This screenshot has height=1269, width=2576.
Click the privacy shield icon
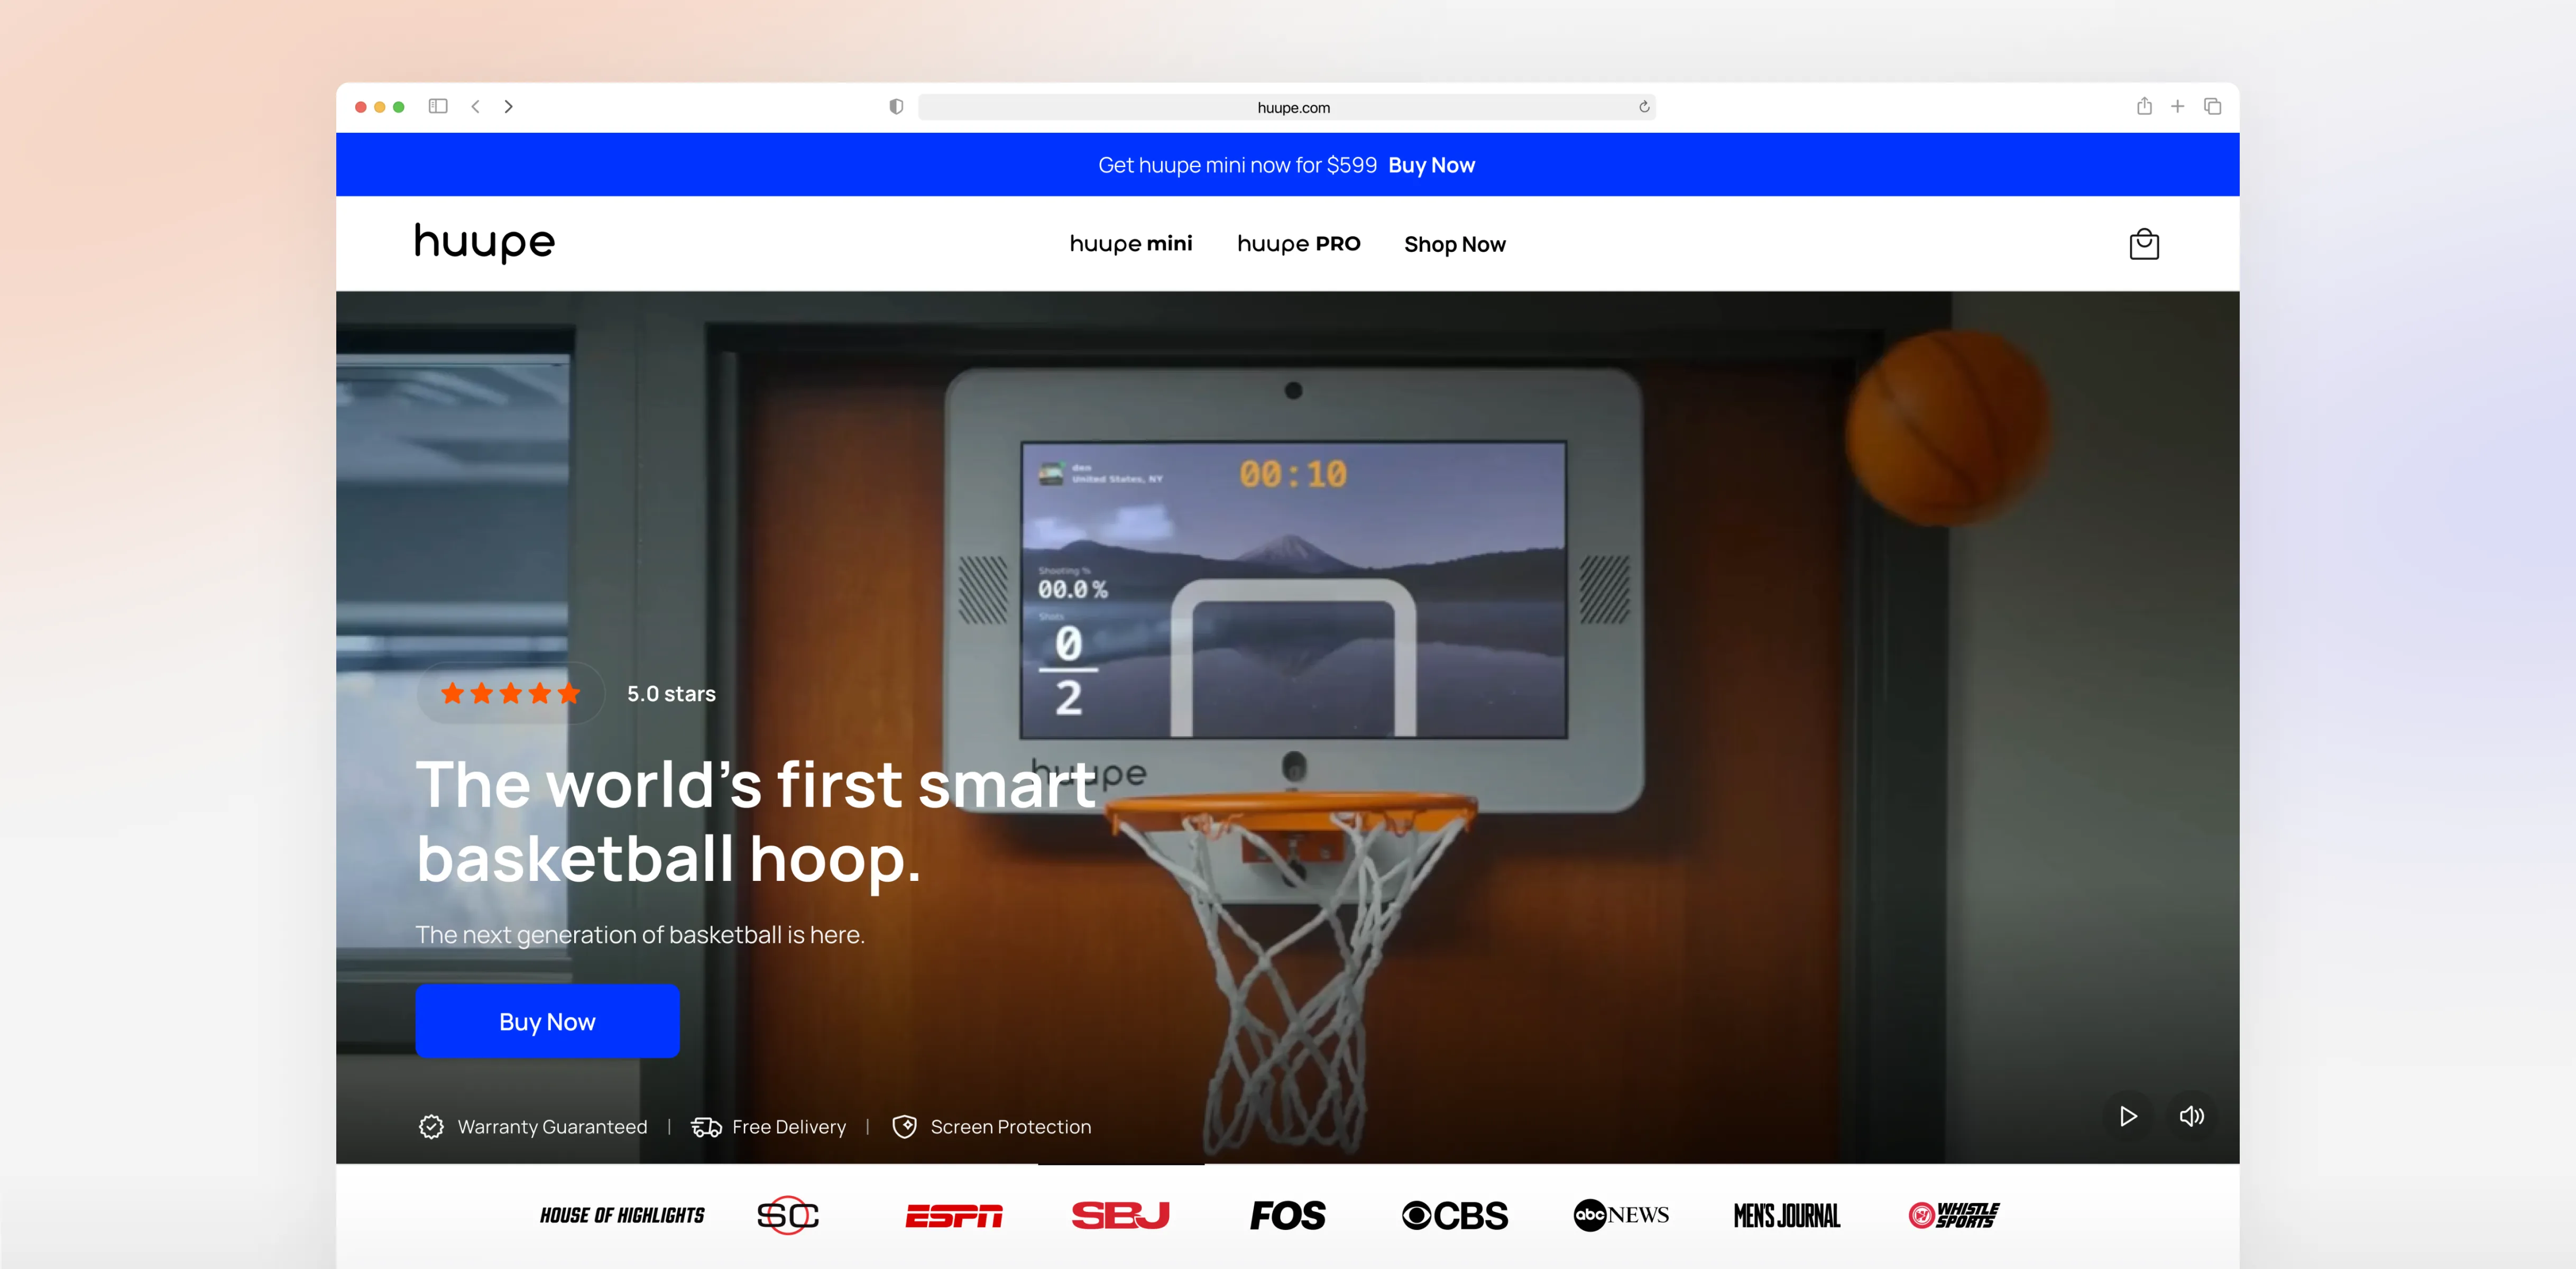coord(896,107)
